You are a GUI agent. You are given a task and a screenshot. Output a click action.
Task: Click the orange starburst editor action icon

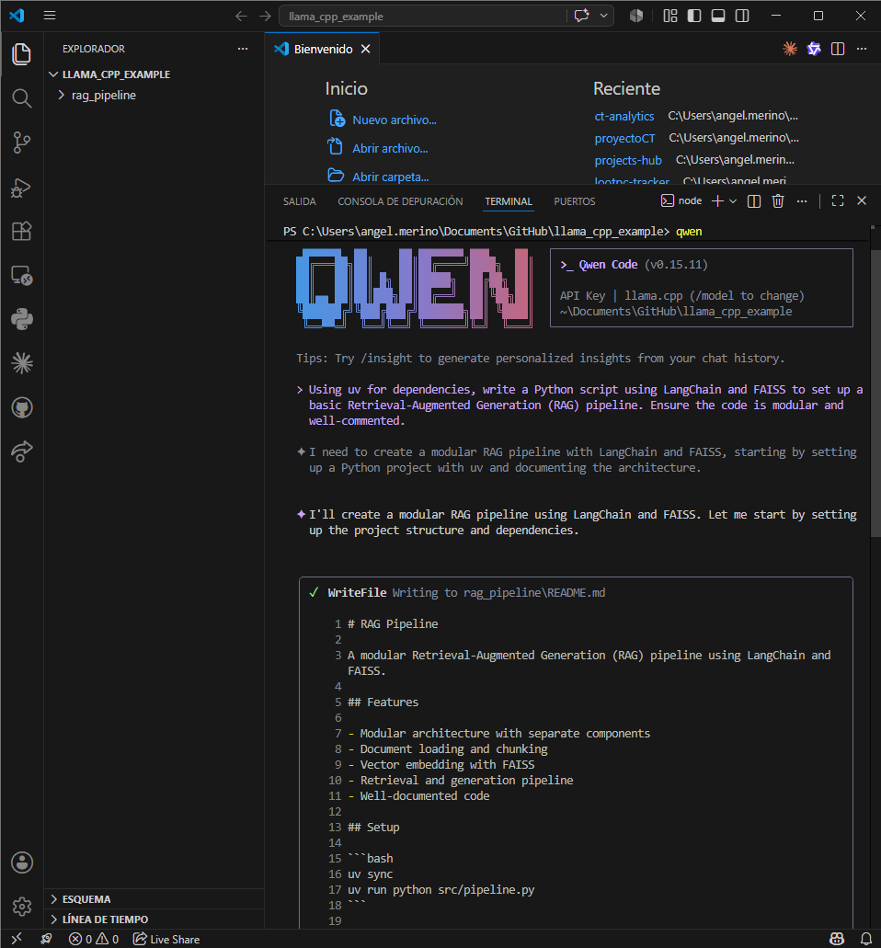click(790, 49)
